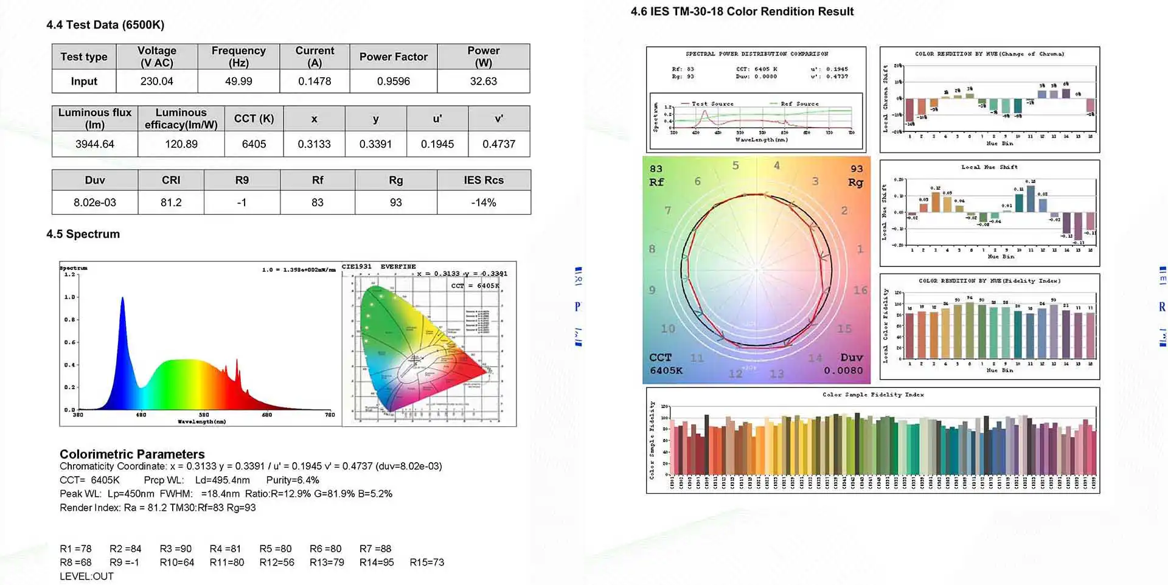Select the CCT (K) table value 6405
The width and height of the screenshot is (1168, 585).
click(x=254, y=144)
